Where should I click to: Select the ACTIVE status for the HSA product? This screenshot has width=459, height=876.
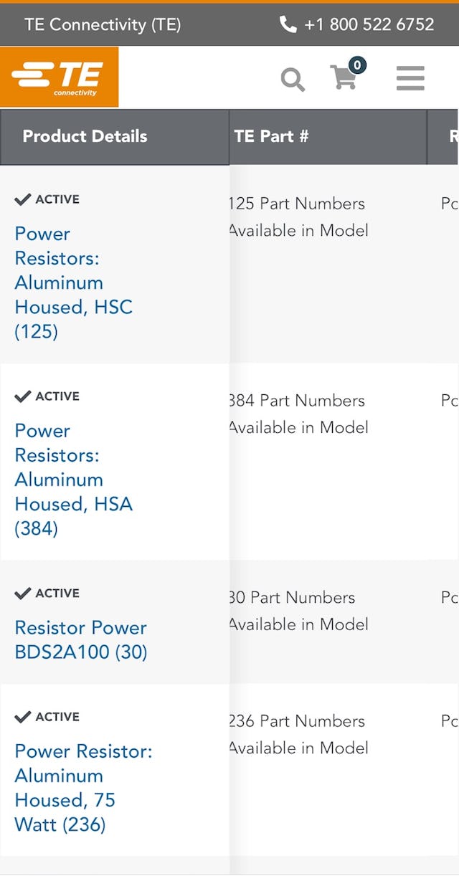[x=23, y=396]
